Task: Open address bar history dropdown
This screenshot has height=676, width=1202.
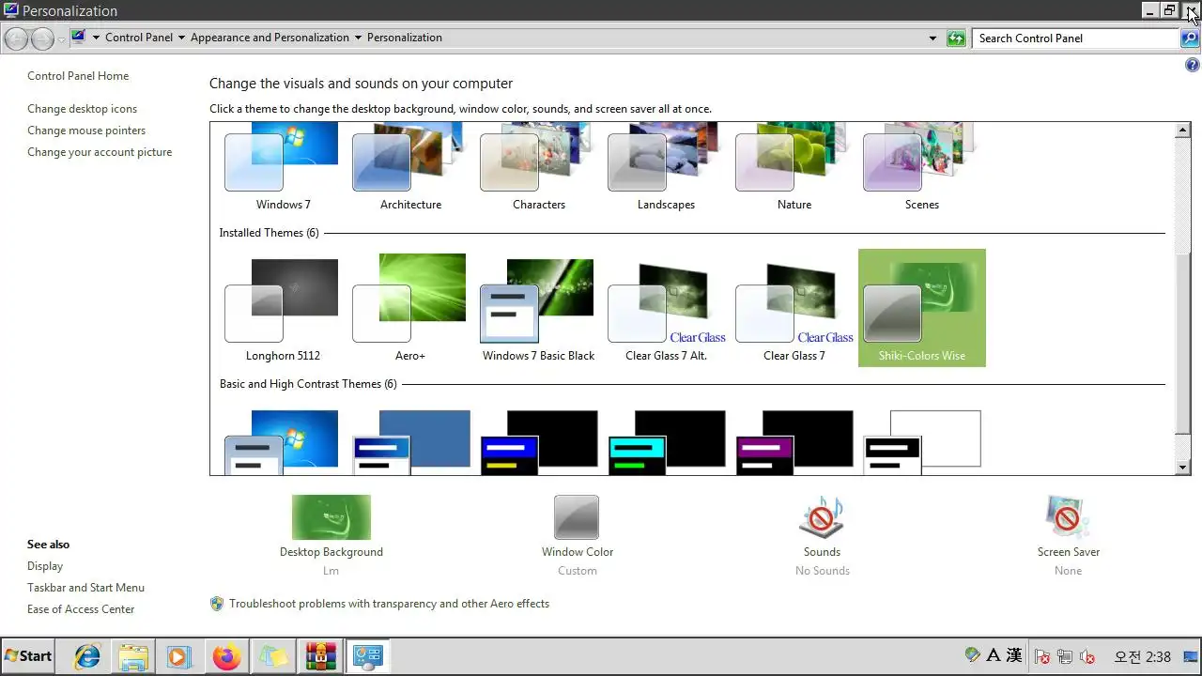Action: (x=932, y=38)
